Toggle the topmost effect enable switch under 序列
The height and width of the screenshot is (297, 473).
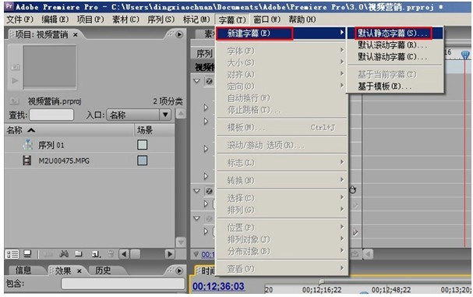tap(209, 81)
